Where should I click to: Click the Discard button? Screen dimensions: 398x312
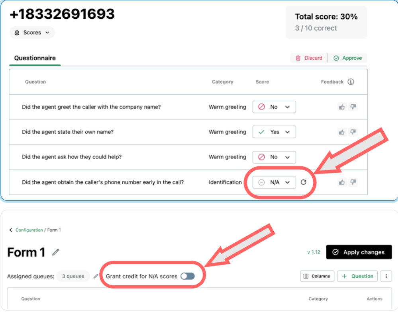pyautogui.click(x=309, y=58)
